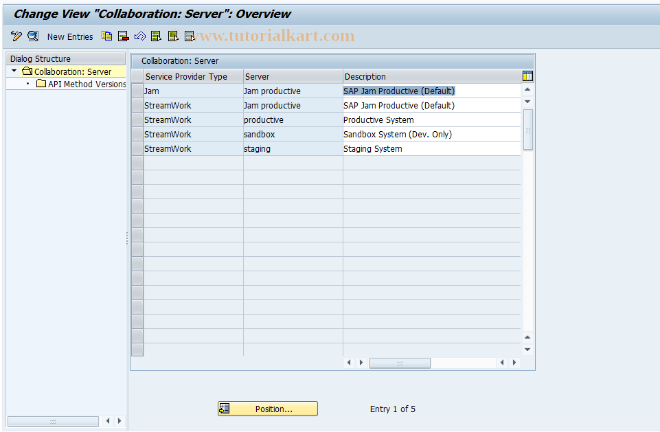
Task: Click the Description column header
Action: tap(432, 77)
